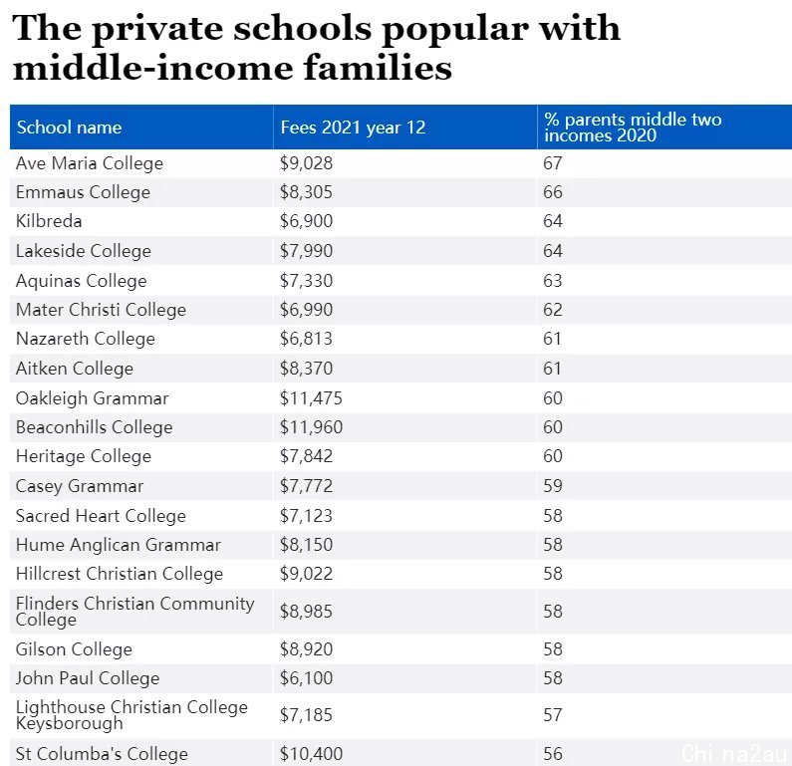The height and width of the screenshot is (766, 792).
Task: Click Casey Grammar school name
Action: 80,486
